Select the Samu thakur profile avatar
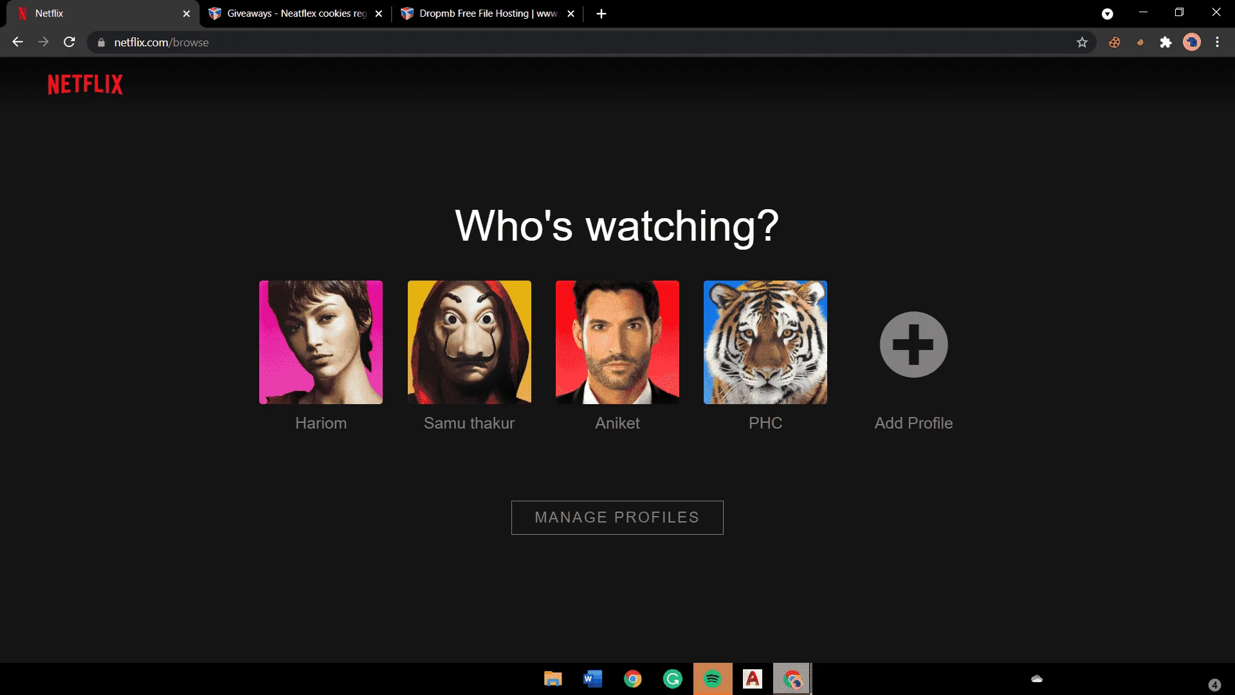1235x695 pixels. click(470, 342)
